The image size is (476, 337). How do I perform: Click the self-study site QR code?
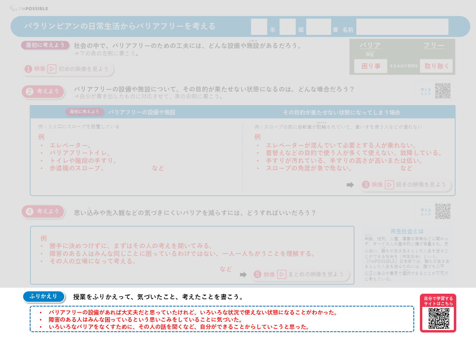439,318
